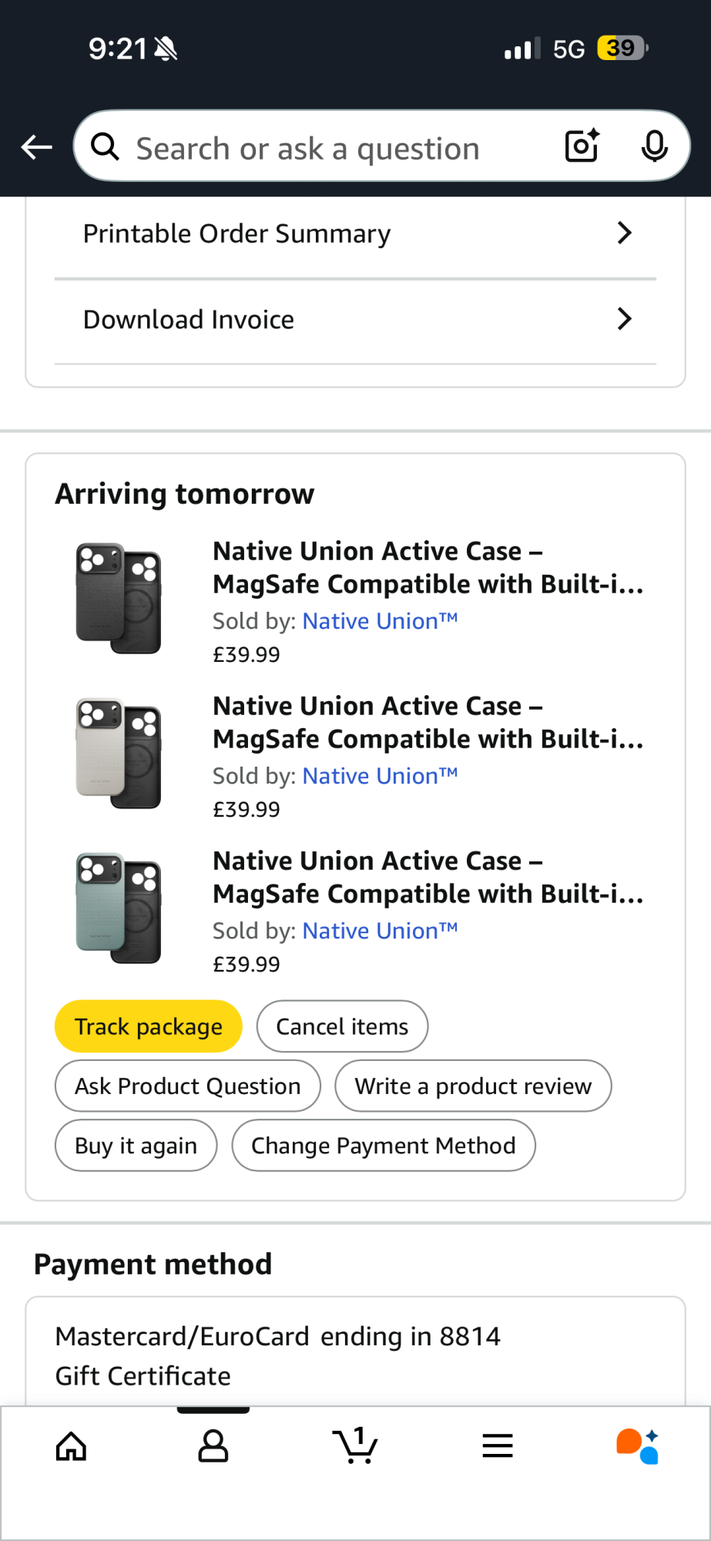Open Native Union seller link on second item
Viewport: 711px width, 1541px height.
click(x=380, y=776)
